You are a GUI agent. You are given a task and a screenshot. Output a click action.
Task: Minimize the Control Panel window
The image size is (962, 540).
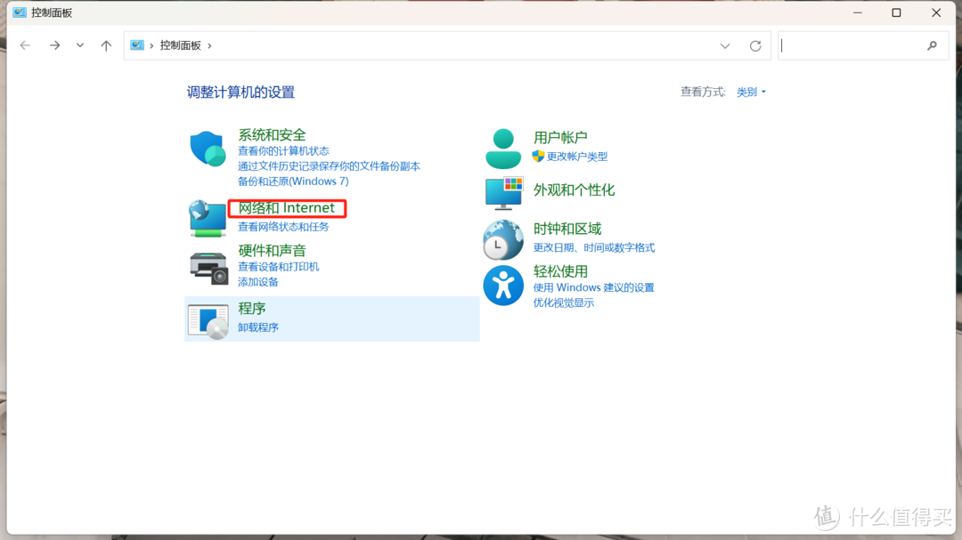pos(858,12)
